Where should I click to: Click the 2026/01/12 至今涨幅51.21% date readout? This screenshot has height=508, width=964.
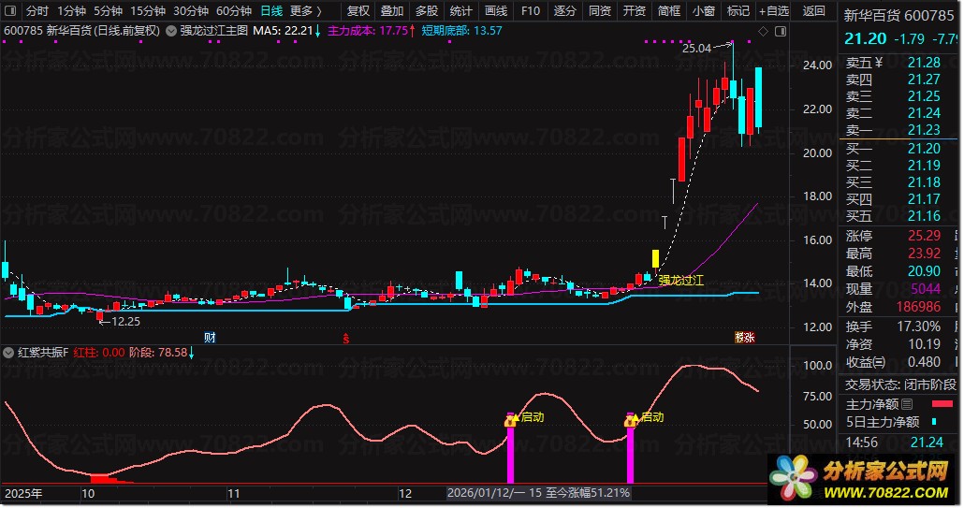tap(538, 493)
